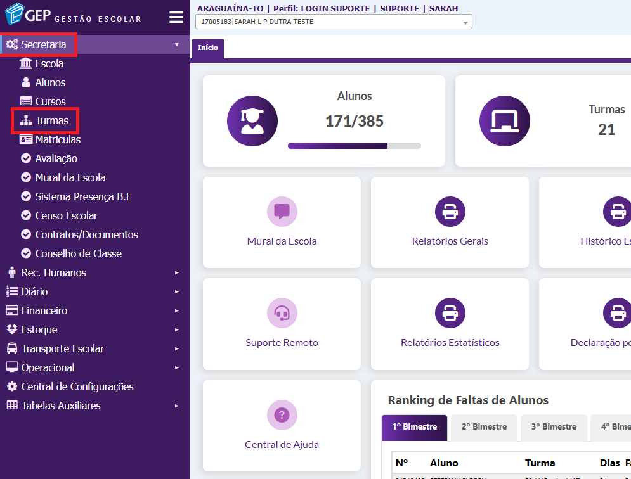Screen dimensions: 631x479
Task: Click the Mural da Escola chat icon
Action: point(282,212)
